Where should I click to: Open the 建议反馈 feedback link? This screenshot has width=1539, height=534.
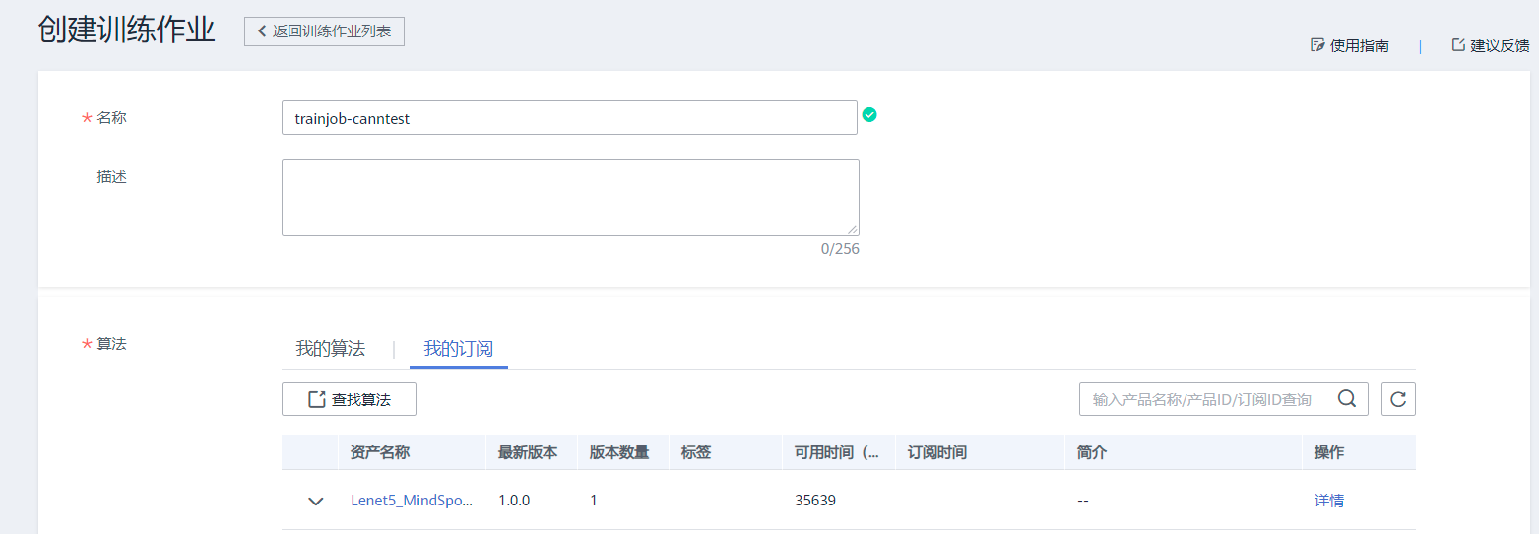(1491, 45)
